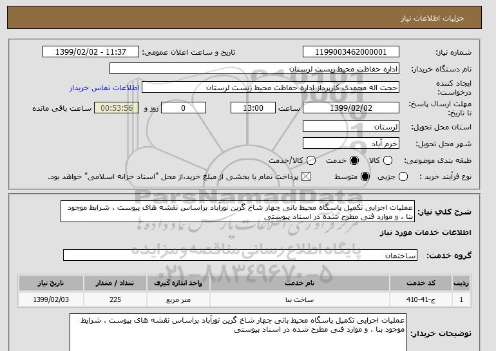Click row number 1 in the table
The width and height of the screenshot is (496, 351).
[x=461, y=299]
